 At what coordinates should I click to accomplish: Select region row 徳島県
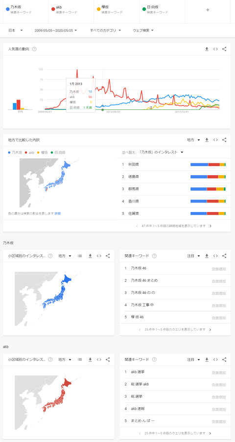coord(174,177)
